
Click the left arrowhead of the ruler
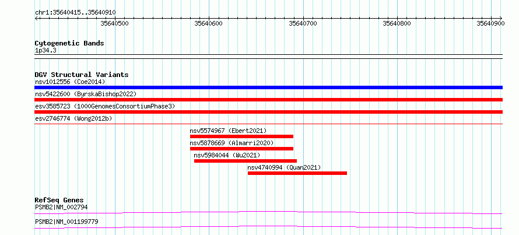36,18
